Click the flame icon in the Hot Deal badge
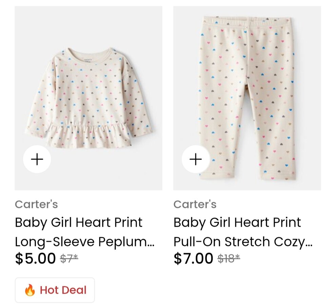The width and height of the screenshot is (332, 305). [x=30, y=290]
